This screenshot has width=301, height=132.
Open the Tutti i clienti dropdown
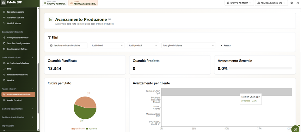click(x=107, y=45)
